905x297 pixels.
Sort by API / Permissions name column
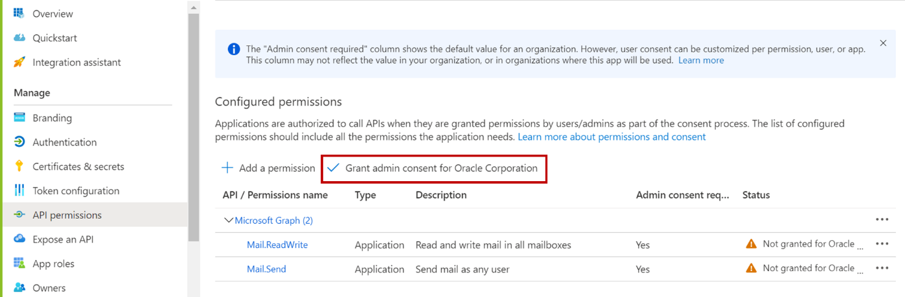275,195
